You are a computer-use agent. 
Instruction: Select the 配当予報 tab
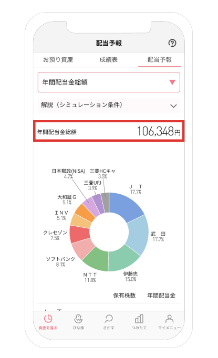(160, 60)
